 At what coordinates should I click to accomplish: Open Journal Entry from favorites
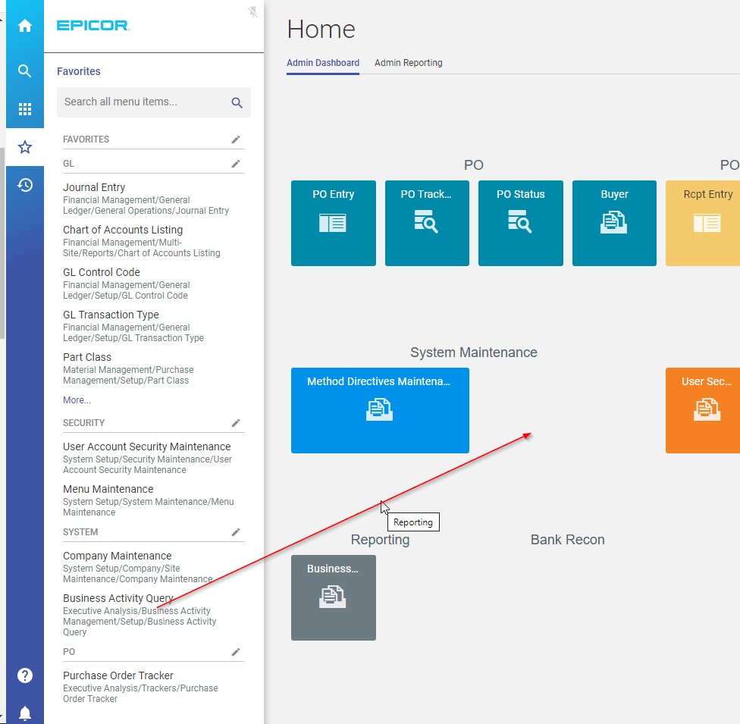[x=94, y=186]
